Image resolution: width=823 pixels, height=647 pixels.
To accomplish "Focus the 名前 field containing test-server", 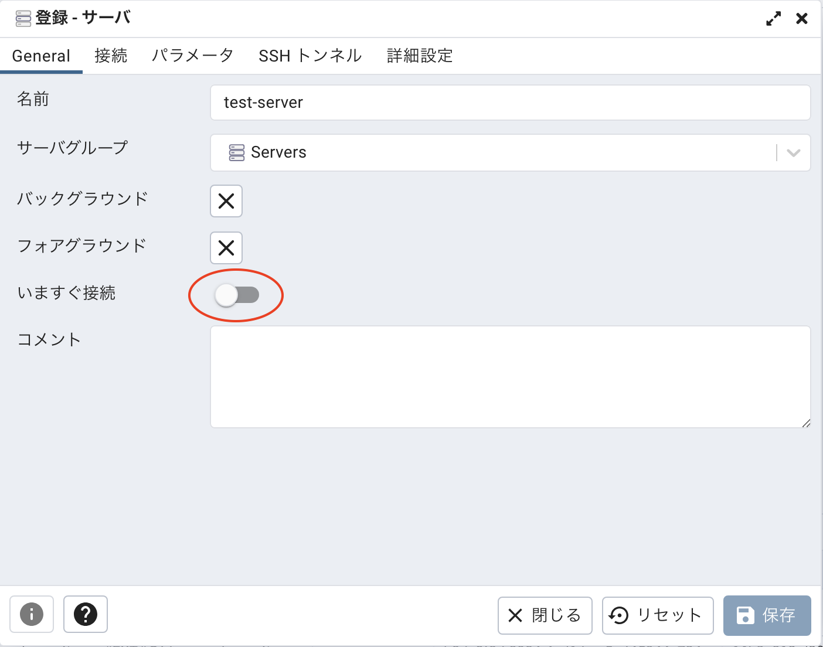I will [510, 103].
